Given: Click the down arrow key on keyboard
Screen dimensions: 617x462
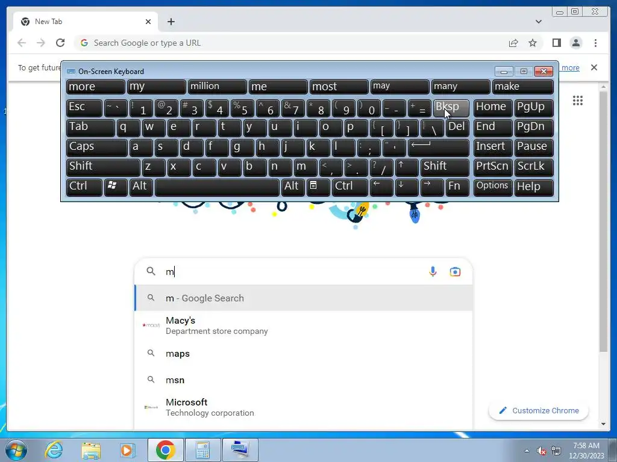Looking at the screenshot, I should [x=407, y=187].
